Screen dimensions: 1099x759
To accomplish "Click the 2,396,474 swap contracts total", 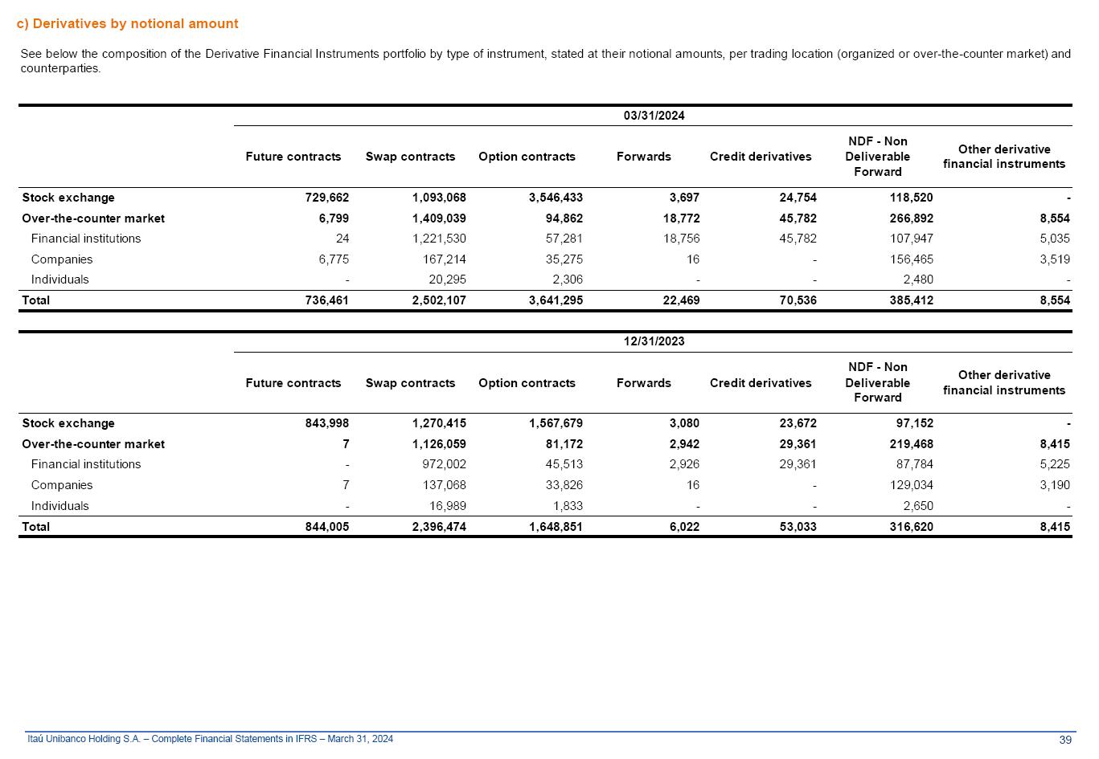I will pos(438,527).
